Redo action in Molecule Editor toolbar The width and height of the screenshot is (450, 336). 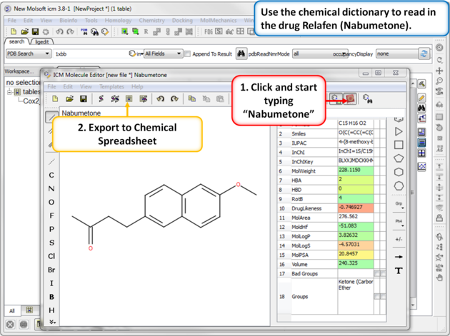[x=174, y=99]
